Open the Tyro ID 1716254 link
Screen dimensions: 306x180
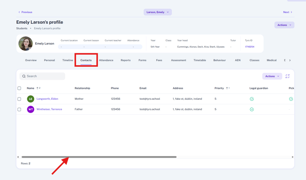coord(249,47)
